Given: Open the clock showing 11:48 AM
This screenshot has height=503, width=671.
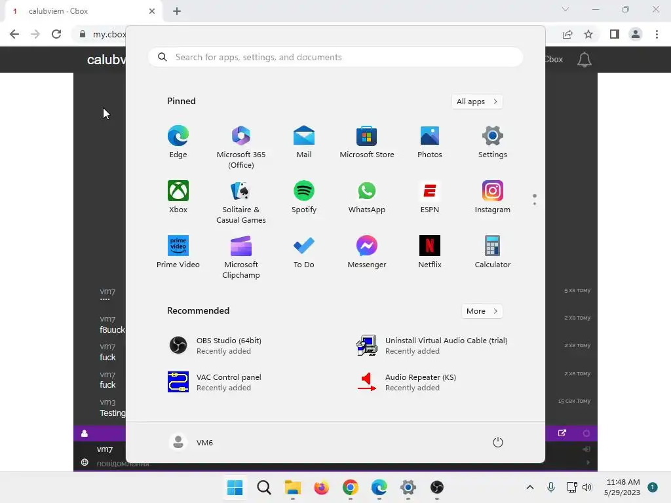Looking at the screenshot, I should tap(623, 487).
